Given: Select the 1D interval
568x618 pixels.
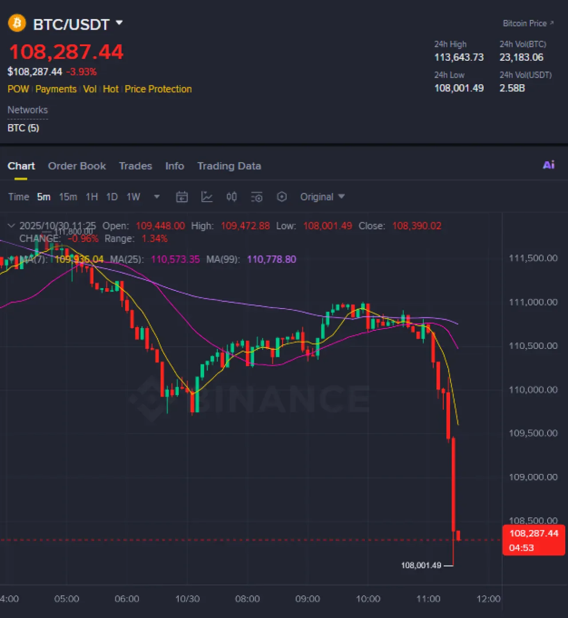Looking at the screenshot, I should [112, 197].
